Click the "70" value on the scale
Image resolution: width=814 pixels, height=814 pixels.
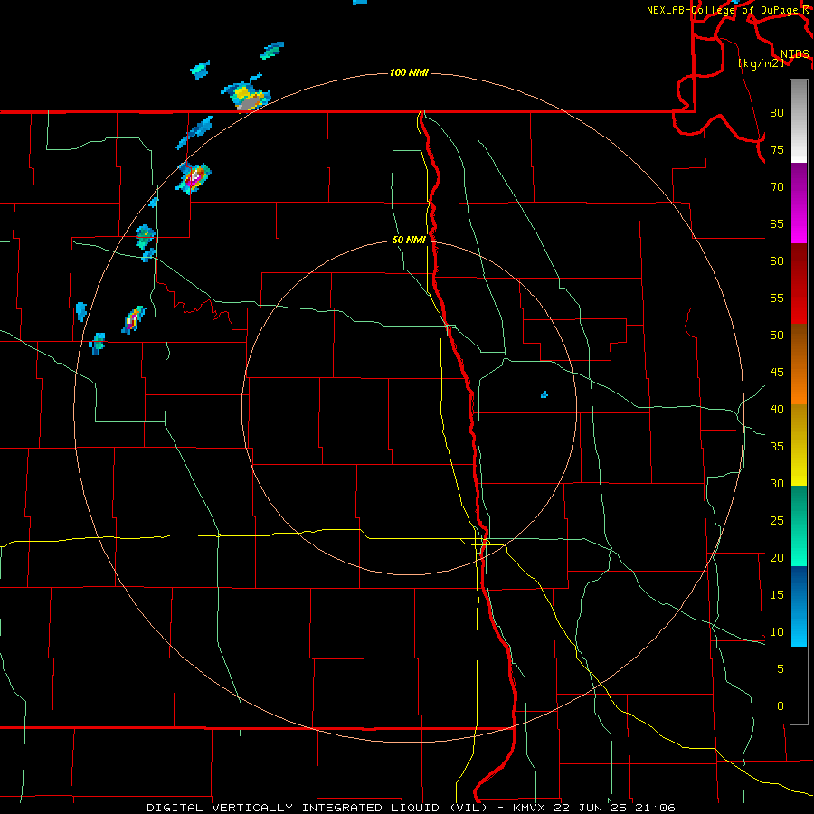coord(777,187)
